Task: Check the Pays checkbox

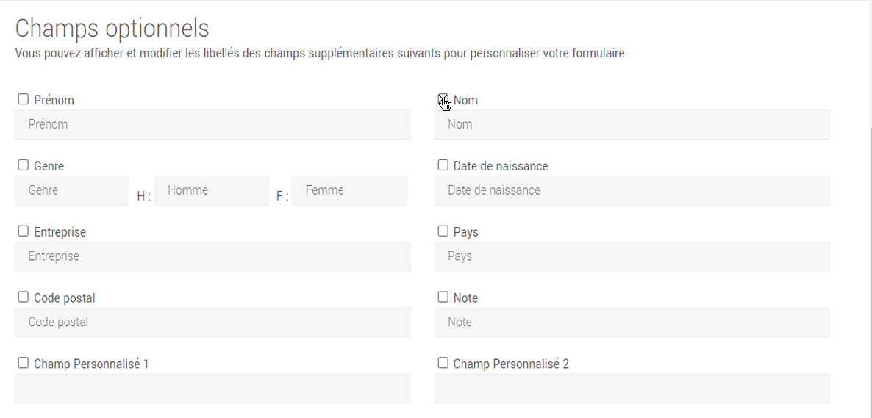Action: [443, 231]
